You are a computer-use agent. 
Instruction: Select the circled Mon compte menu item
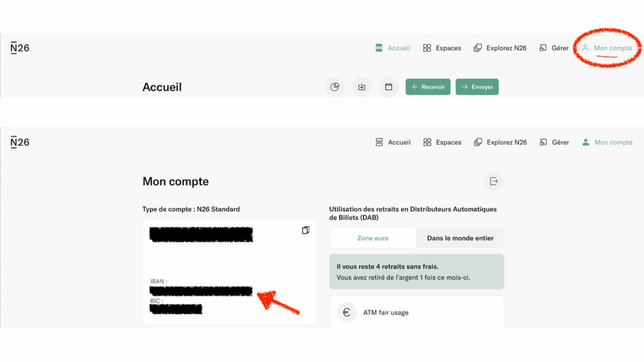pos(608,48)
